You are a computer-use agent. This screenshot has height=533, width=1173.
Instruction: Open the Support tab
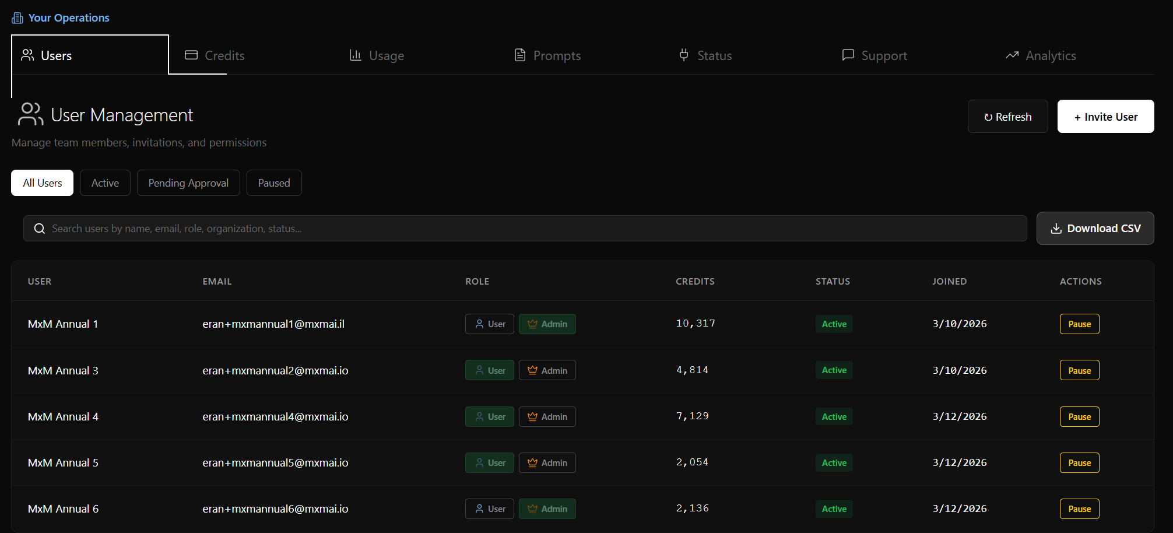pyautogui.click(x=875, y=55)
